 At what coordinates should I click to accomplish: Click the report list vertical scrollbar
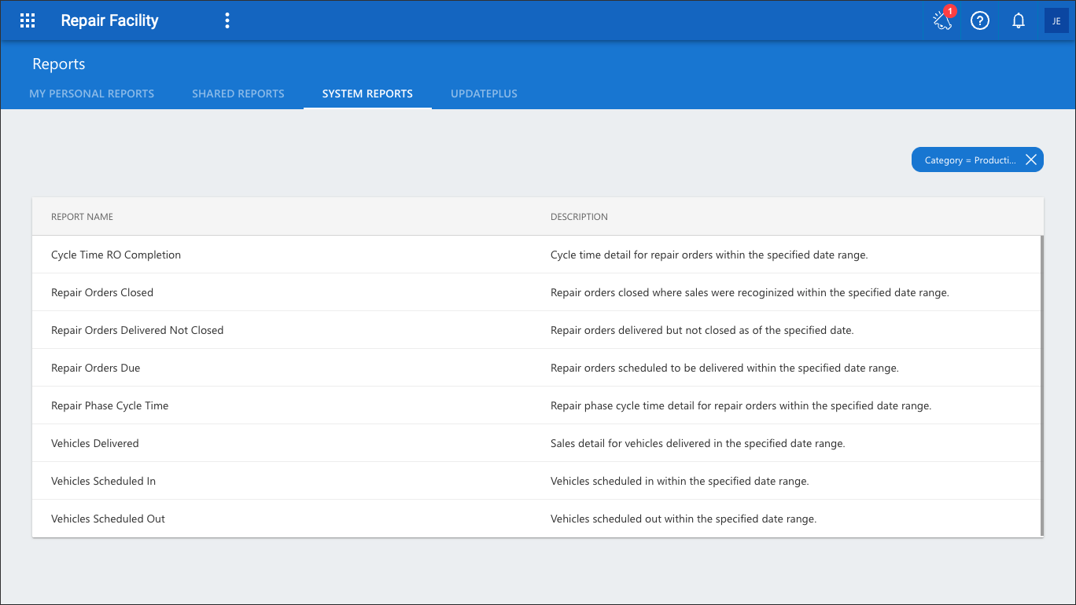[1042, 385]
